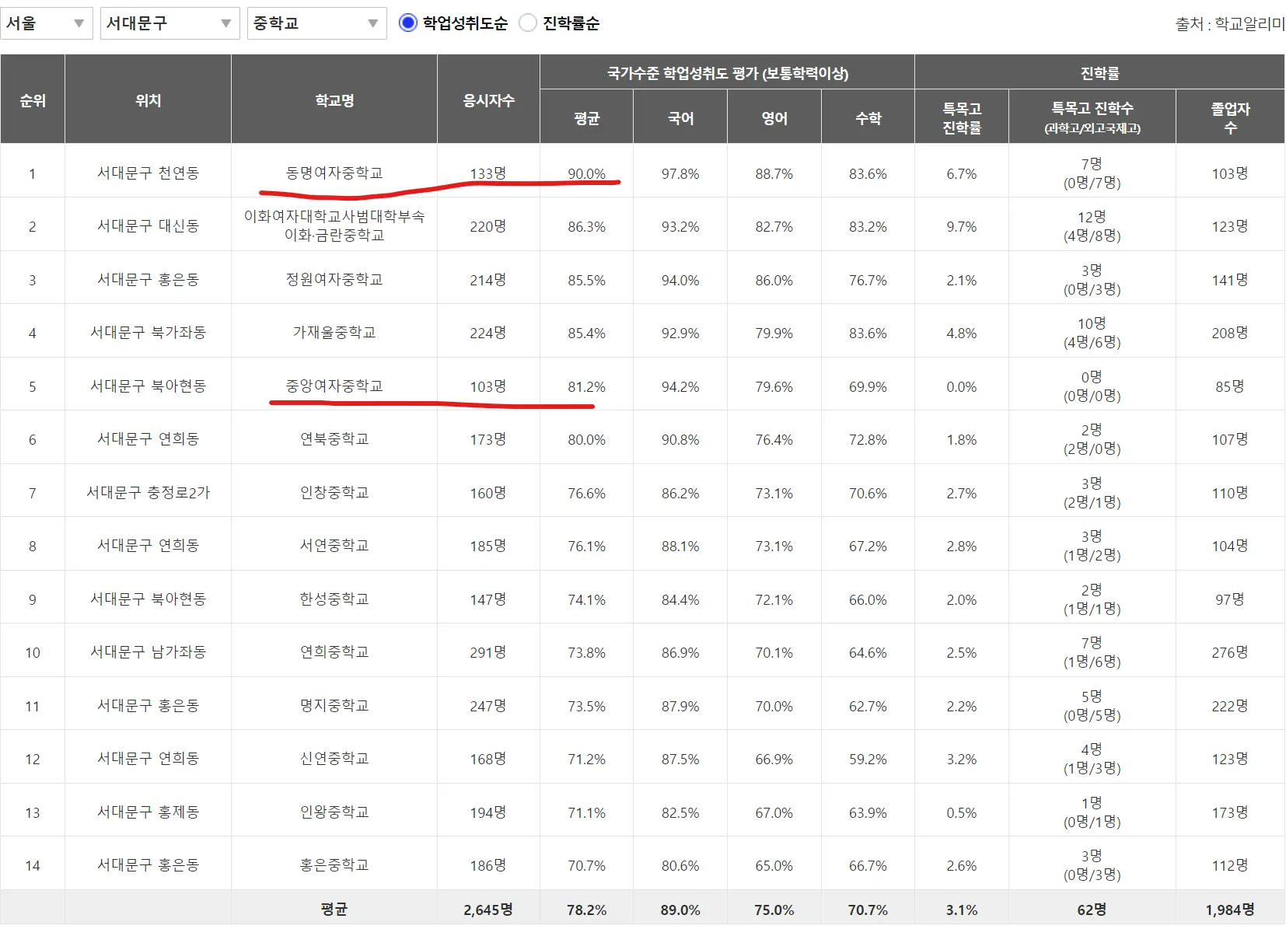Viewport: 1286px width, 929px height.
Task: Click school name 인왕중학교
Action: [x=334, y=812]
